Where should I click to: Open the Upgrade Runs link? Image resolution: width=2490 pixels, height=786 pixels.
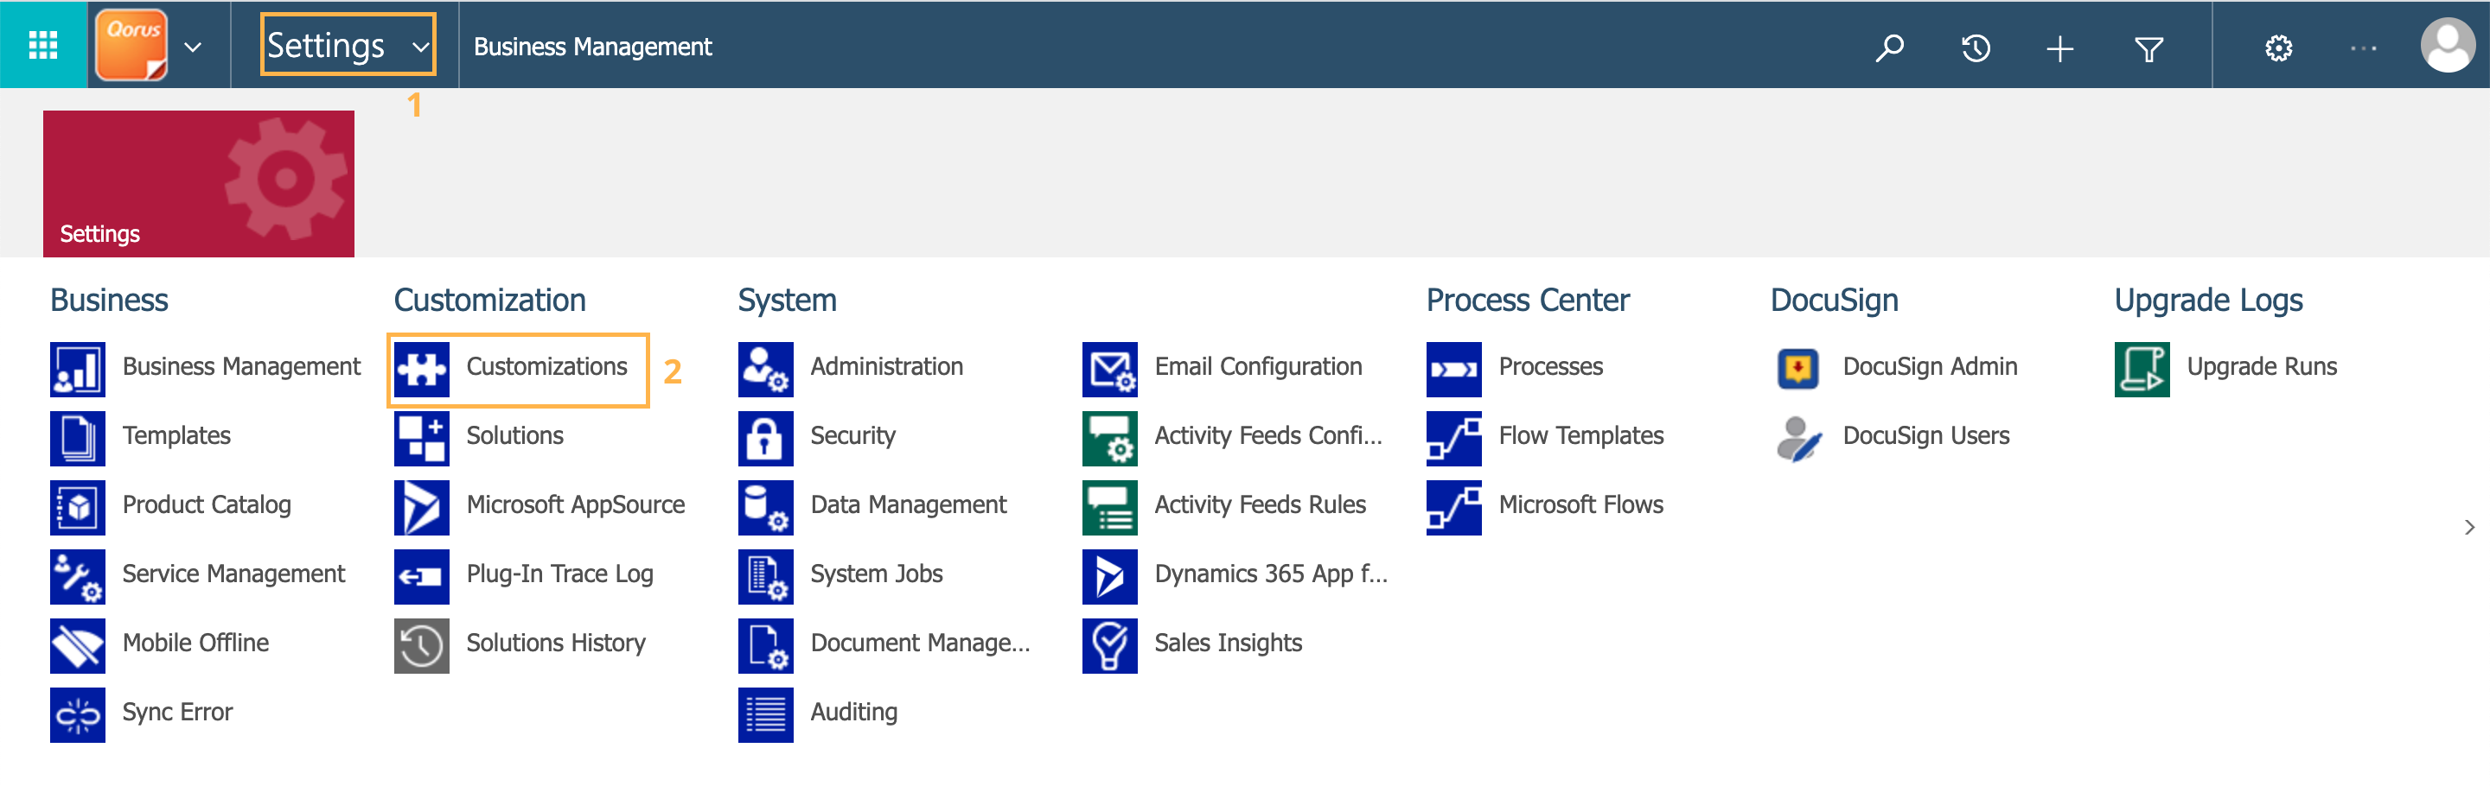(2261, 367)
